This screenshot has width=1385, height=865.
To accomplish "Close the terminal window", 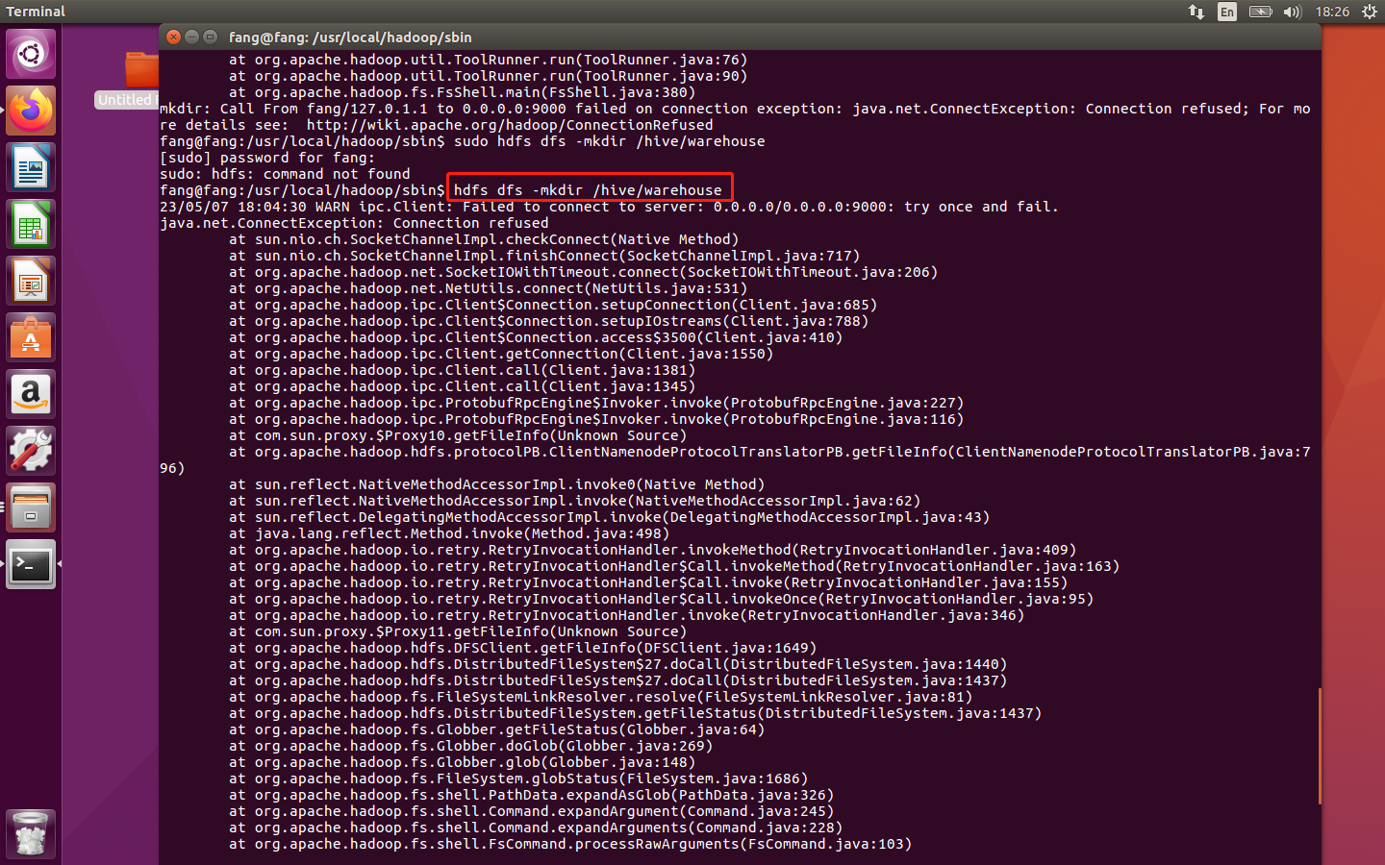I will 173,37.
